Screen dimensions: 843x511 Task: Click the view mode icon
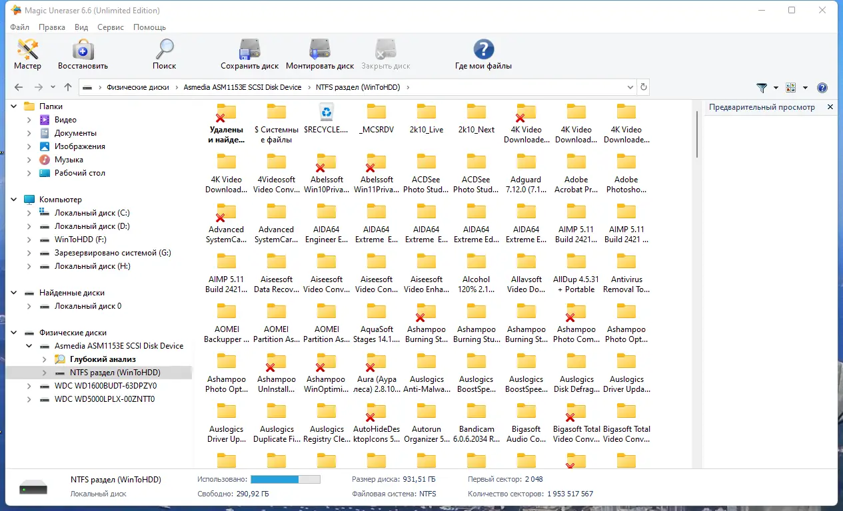791,87
